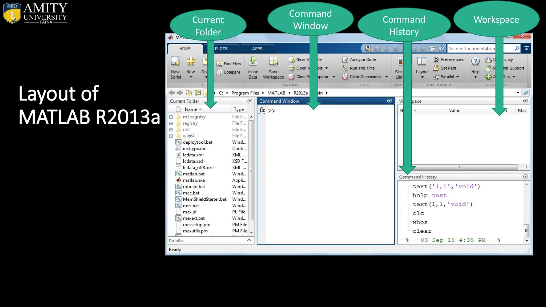546x307 pixels.
Task: Click the Search Documentation magnifier icon
Action: 517,48
